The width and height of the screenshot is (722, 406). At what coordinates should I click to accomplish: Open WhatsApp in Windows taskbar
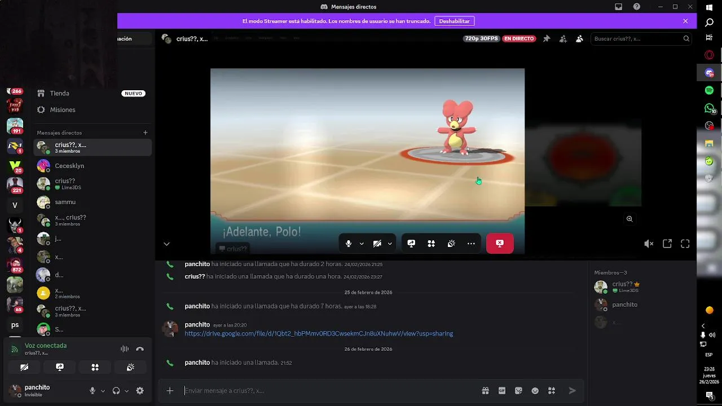click(x=710, y=108)
